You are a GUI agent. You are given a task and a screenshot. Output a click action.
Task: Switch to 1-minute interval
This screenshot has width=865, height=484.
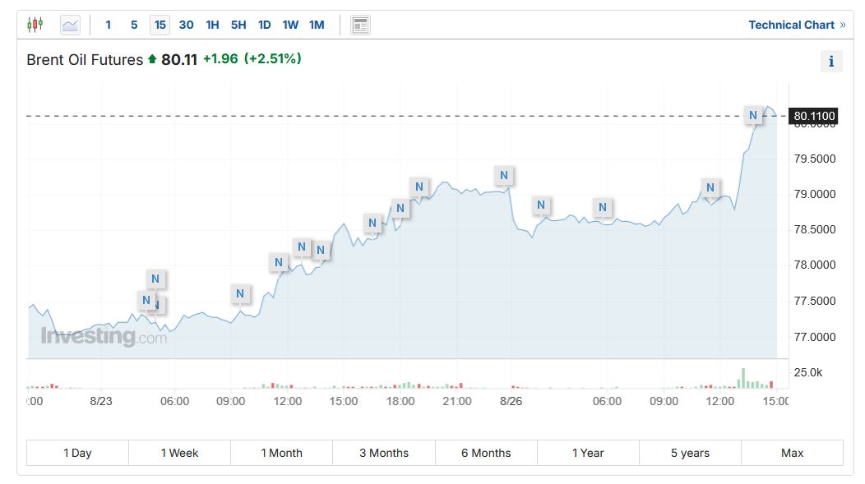108,25
